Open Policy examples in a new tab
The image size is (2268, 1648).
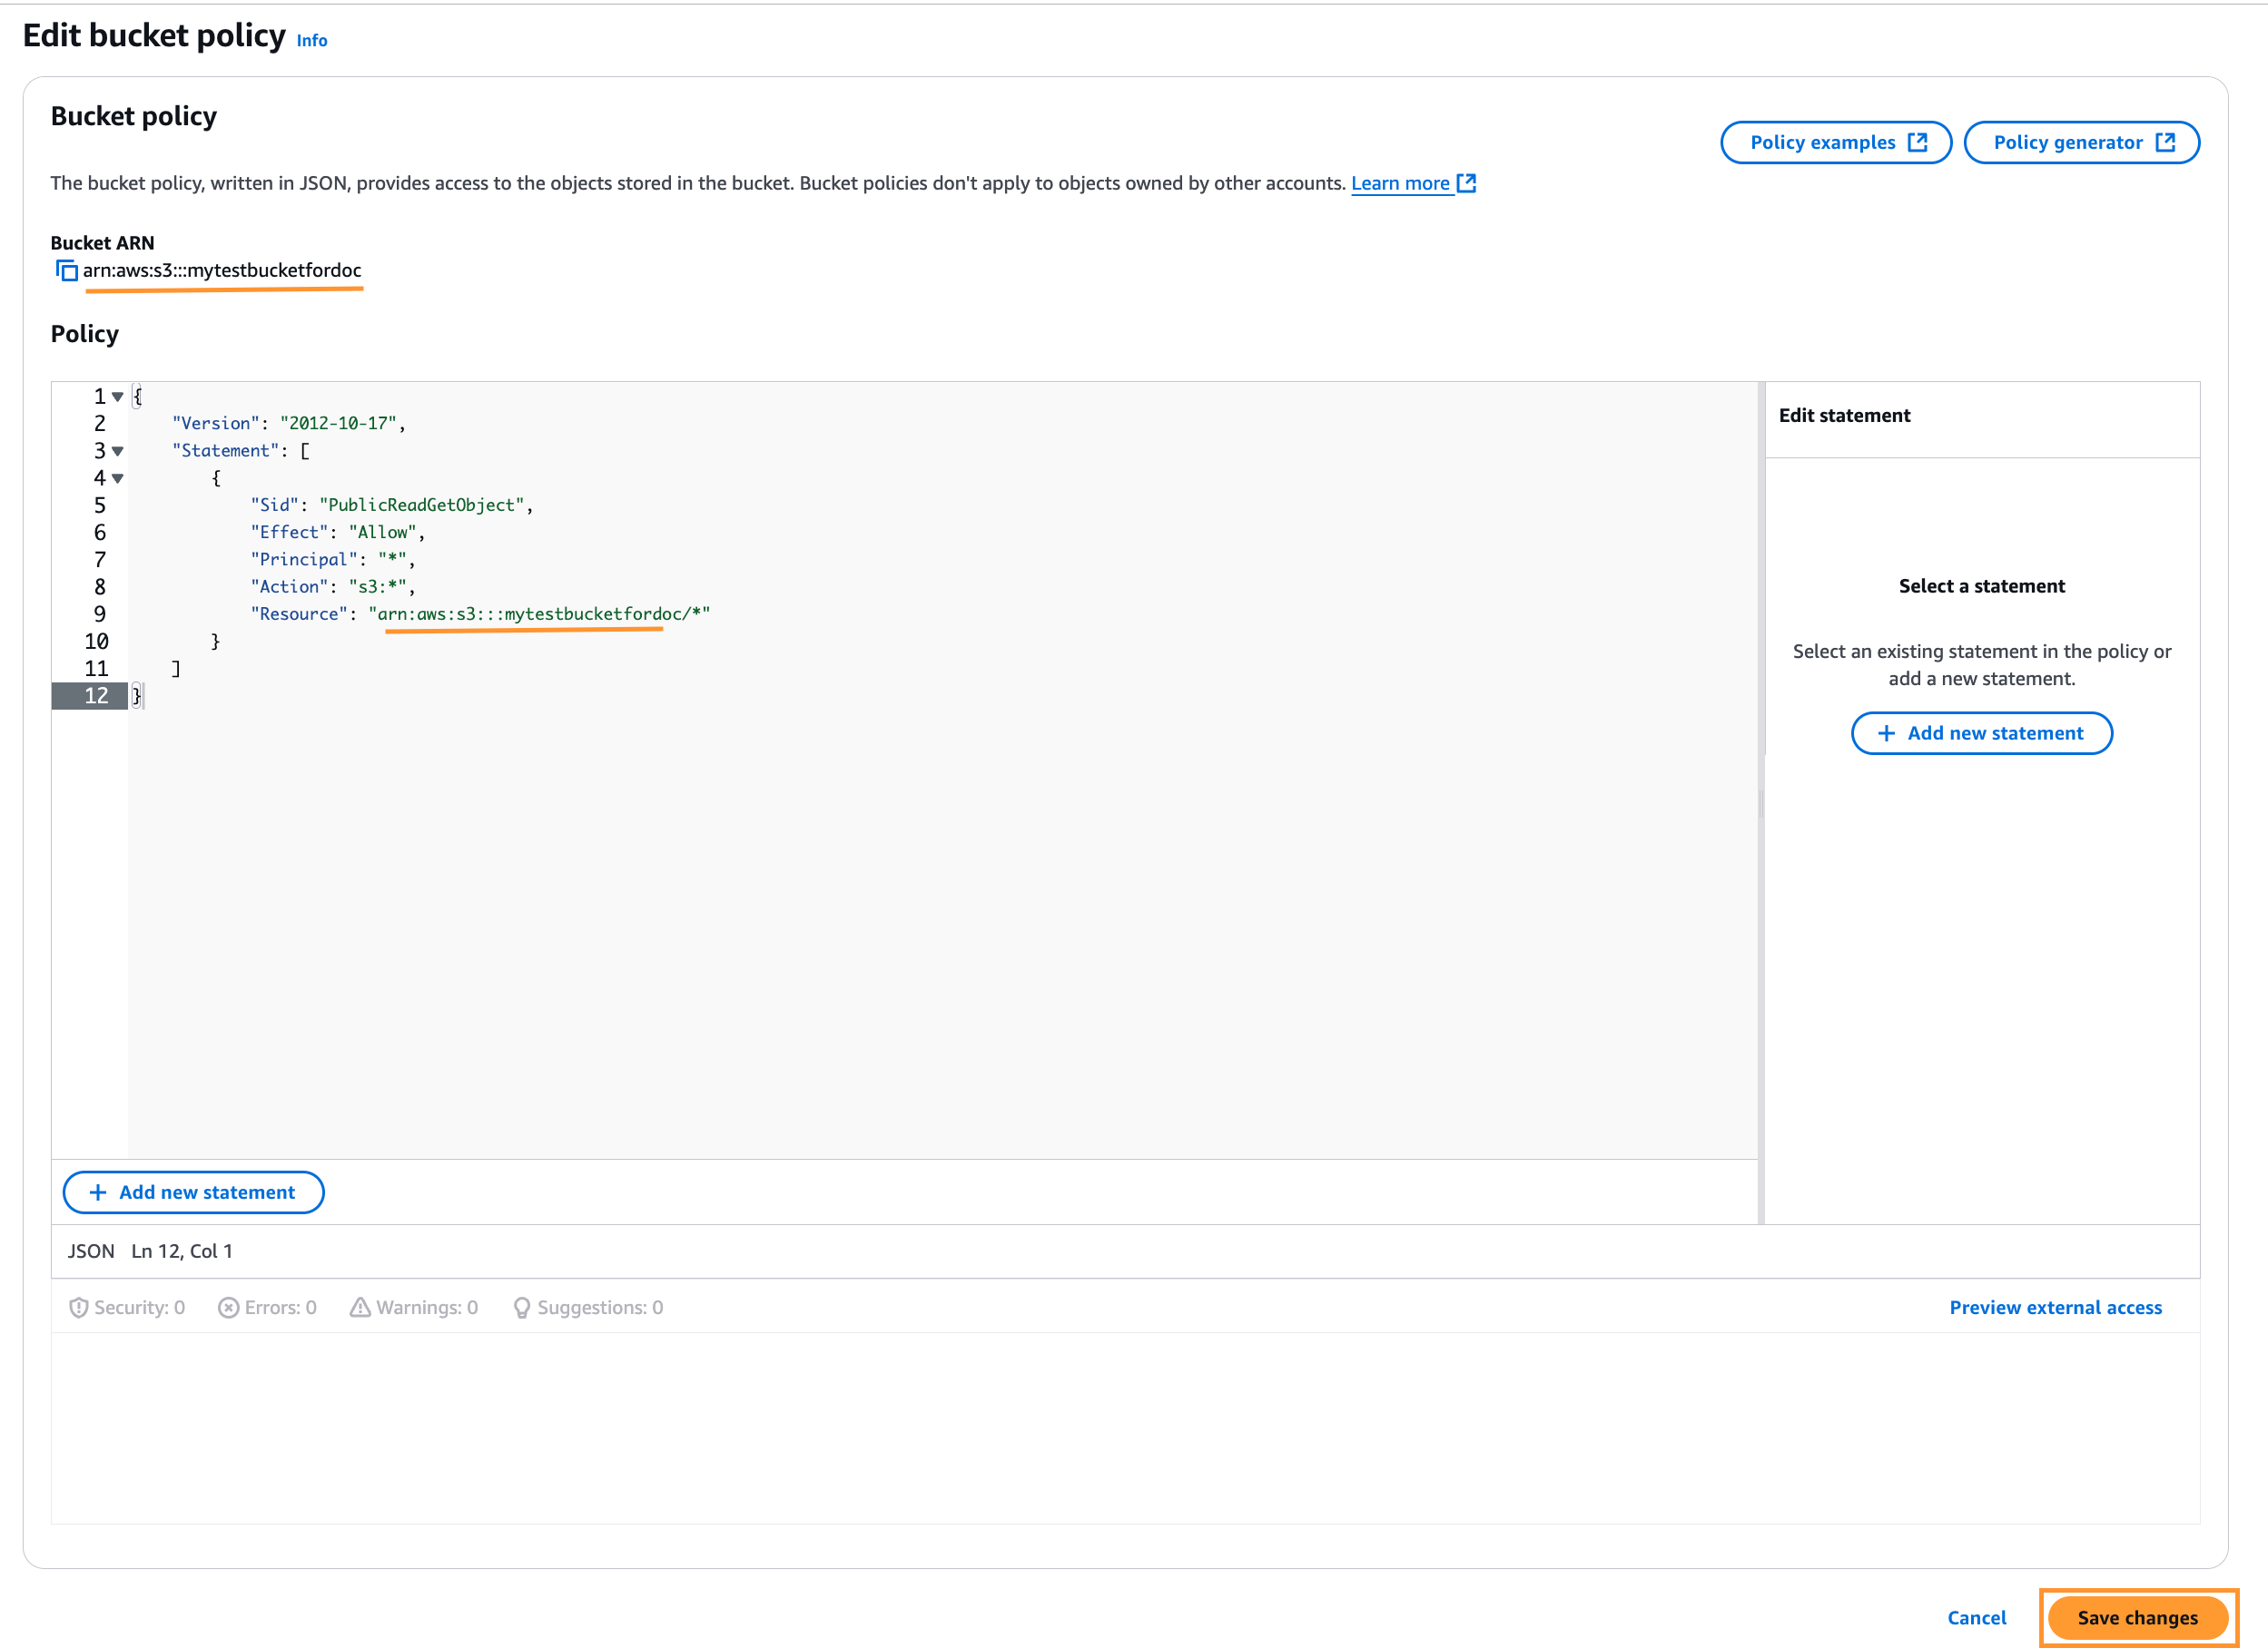[1835, 142]
